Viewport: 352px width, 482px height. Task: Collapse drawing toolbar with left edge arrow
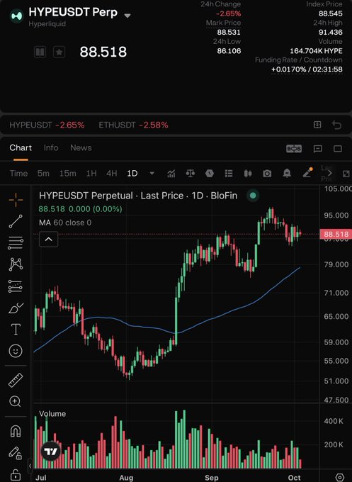tap(30, 466)
